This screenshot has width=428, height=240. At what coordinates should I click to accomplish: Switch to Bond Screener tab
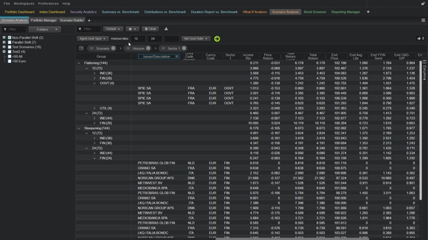[315, 12]
